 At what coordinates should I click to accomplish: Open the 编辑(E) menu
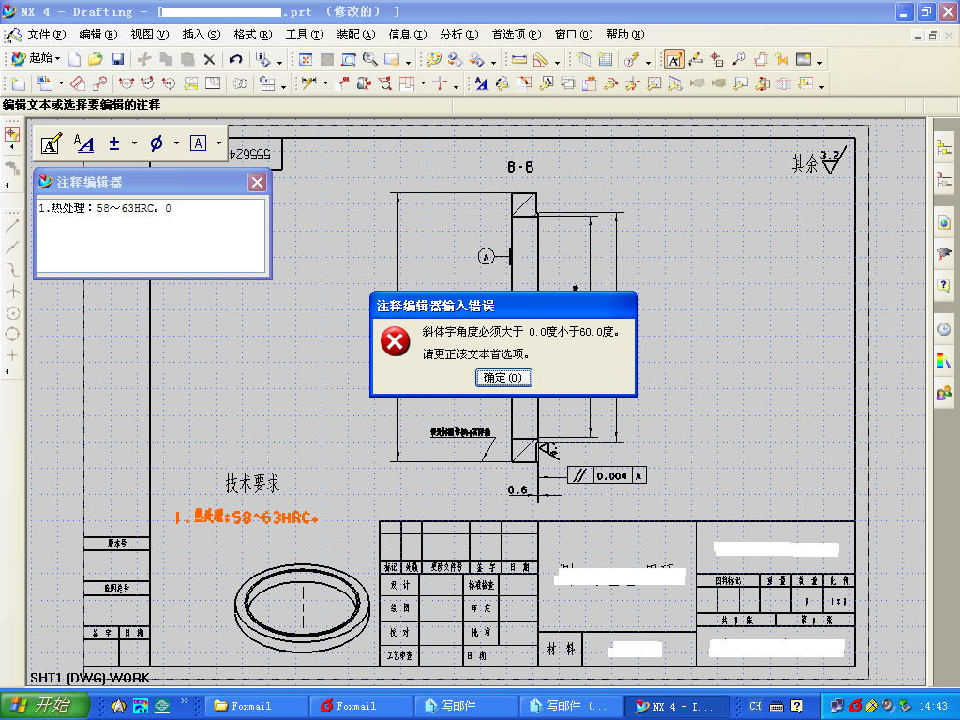[x=97, y=35]
